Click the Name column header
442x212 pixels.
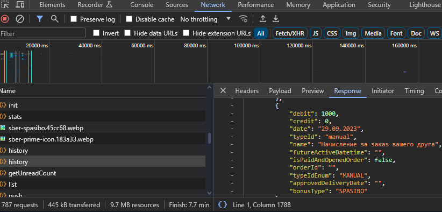[103, 91]
